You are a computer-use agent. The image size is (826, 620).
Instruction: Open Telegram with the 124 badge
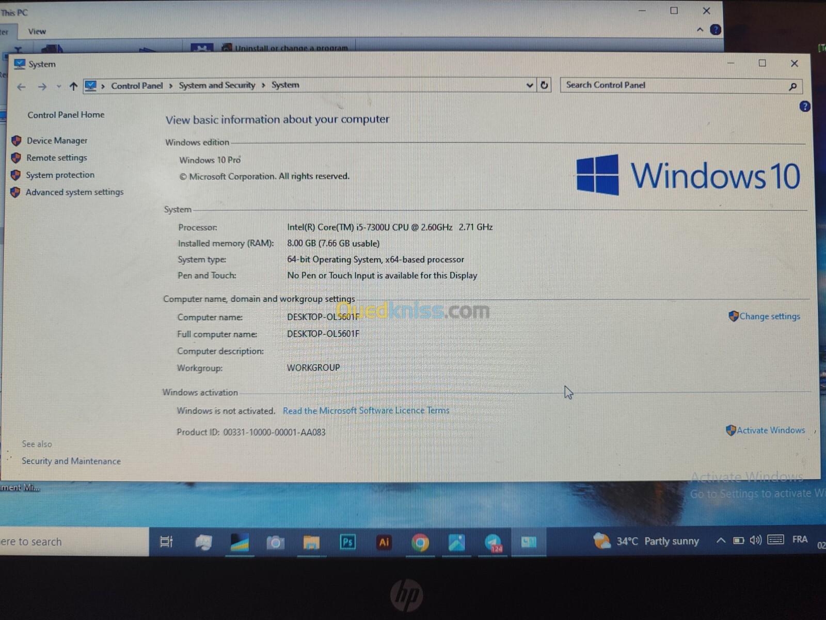point(494,542)
